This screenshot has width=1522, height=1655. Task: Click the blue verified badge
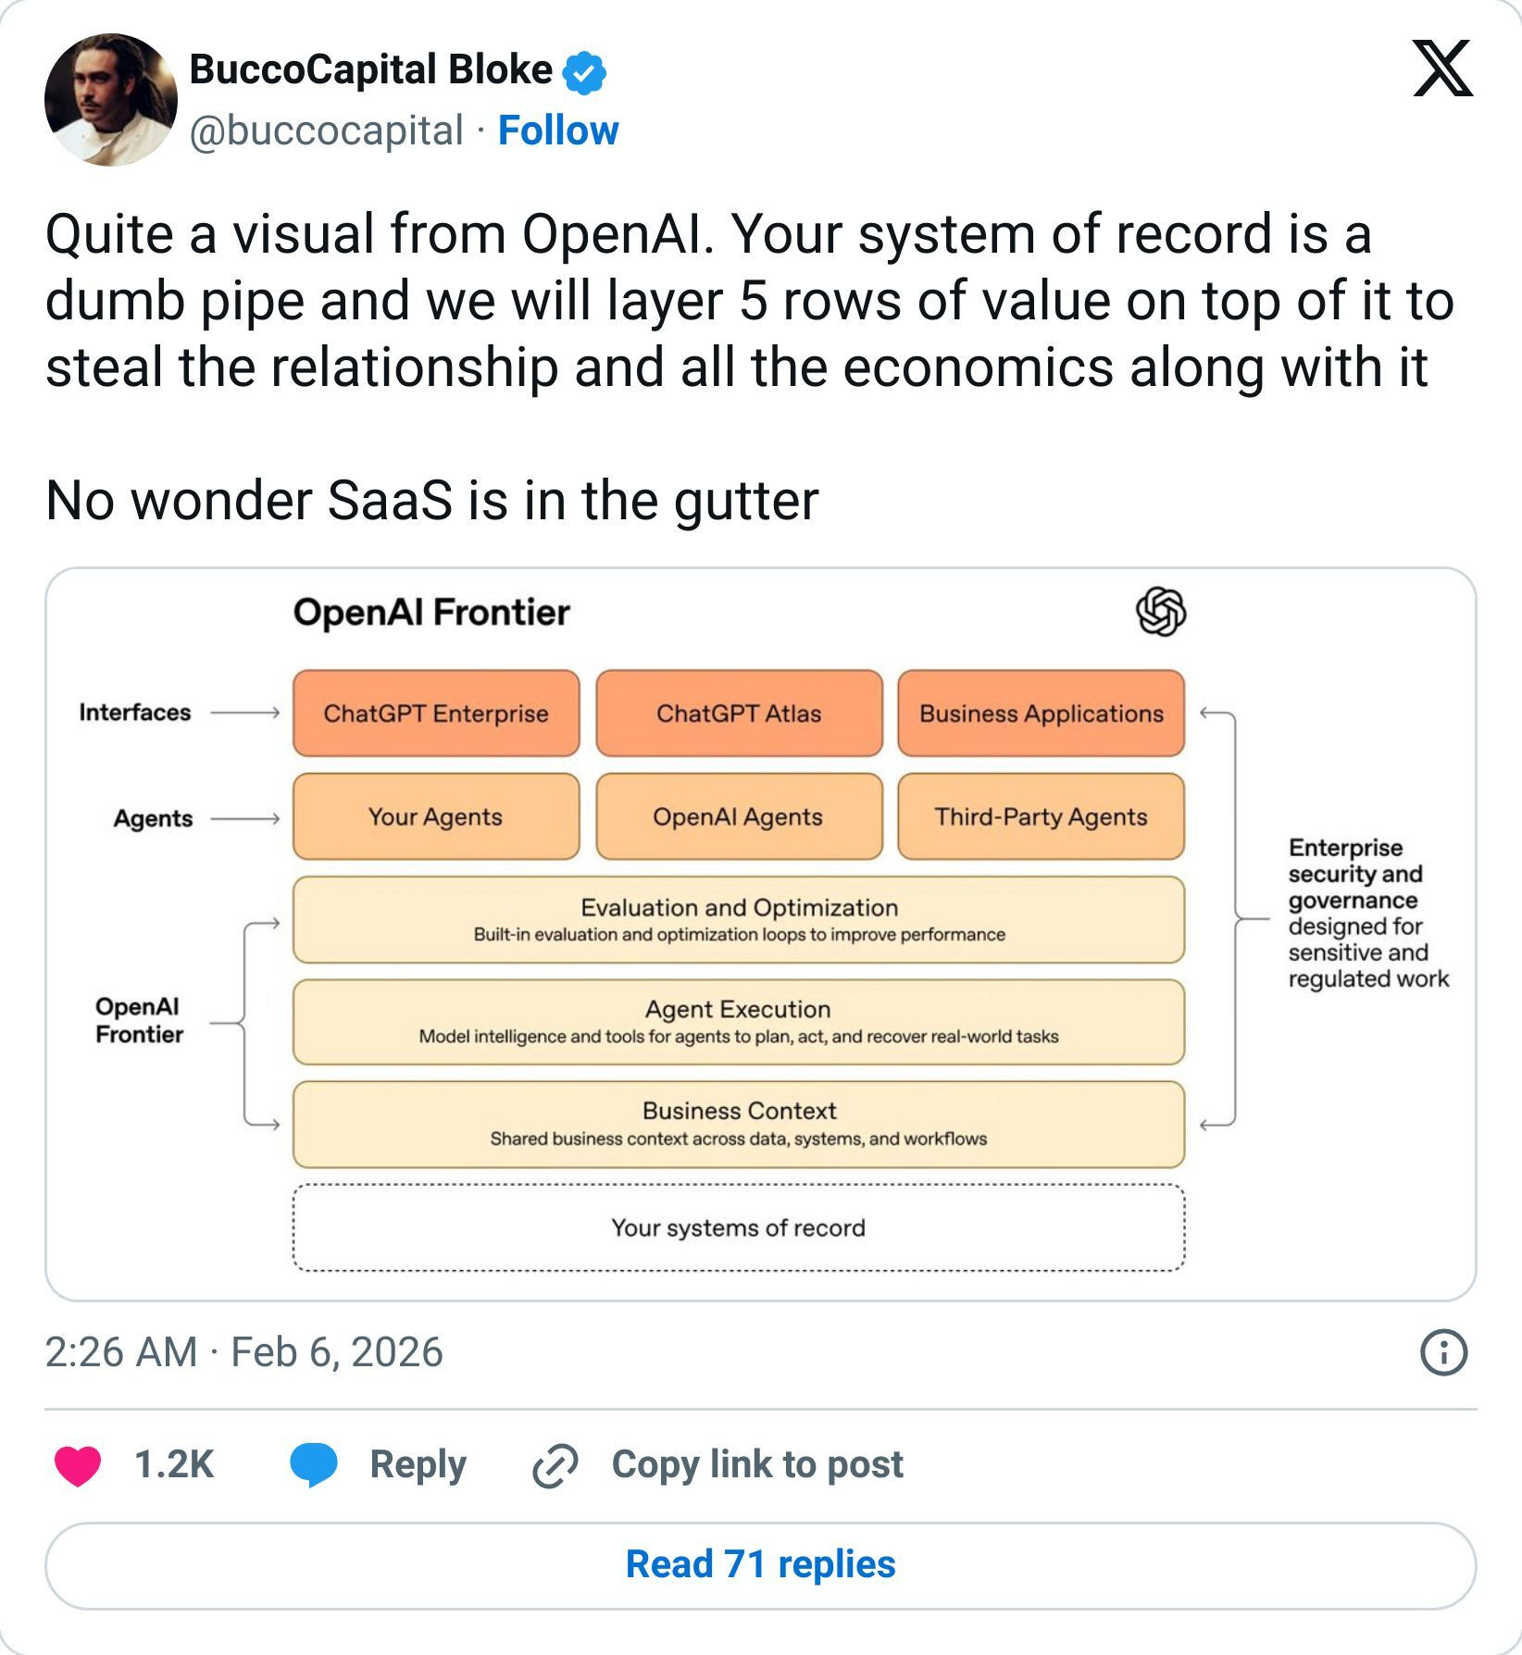585,73
